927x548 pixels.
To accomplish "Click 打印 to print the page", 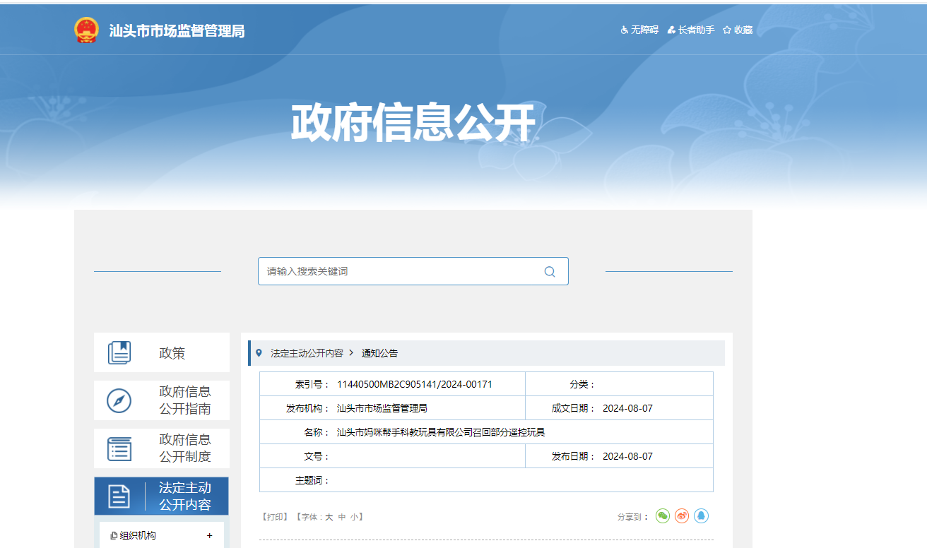I will pos(275,517).
